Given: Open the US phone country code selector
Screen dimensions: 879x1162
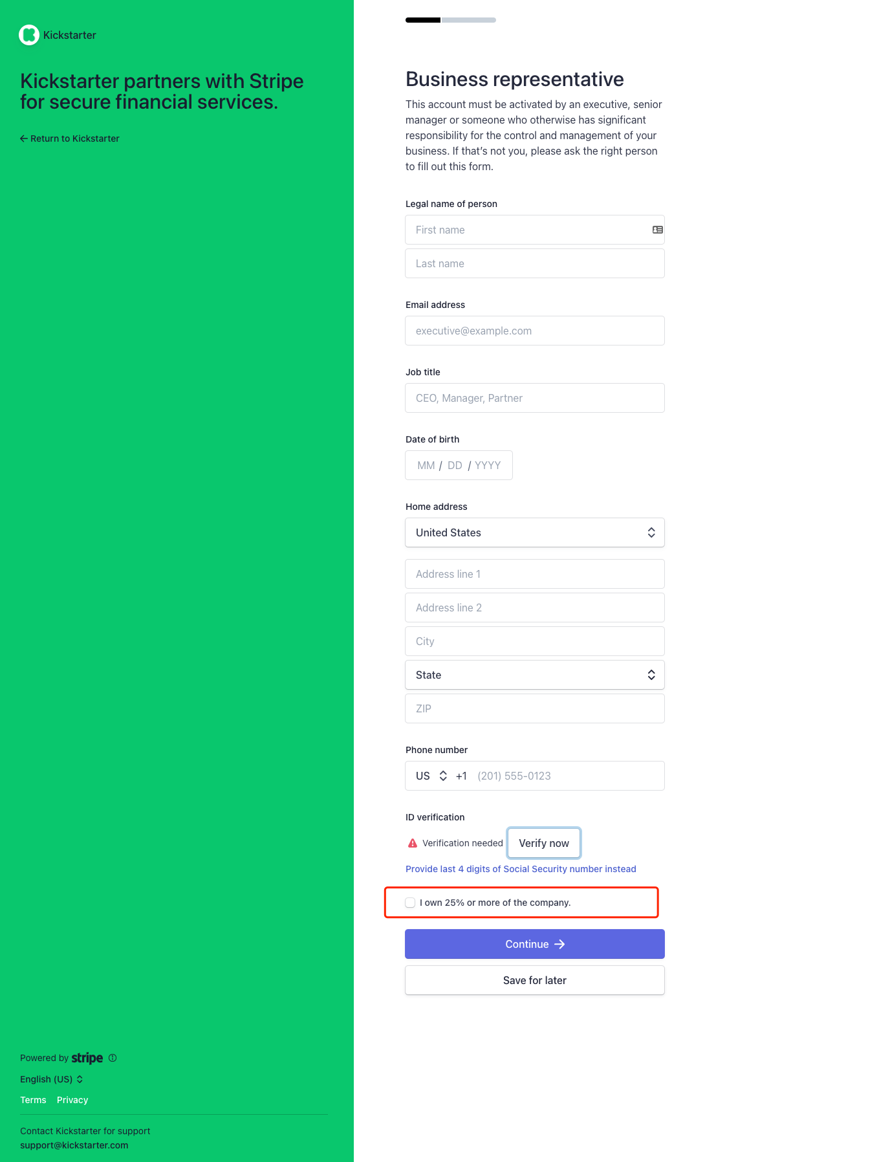Looking at the screenshot, I should (431, 776).
